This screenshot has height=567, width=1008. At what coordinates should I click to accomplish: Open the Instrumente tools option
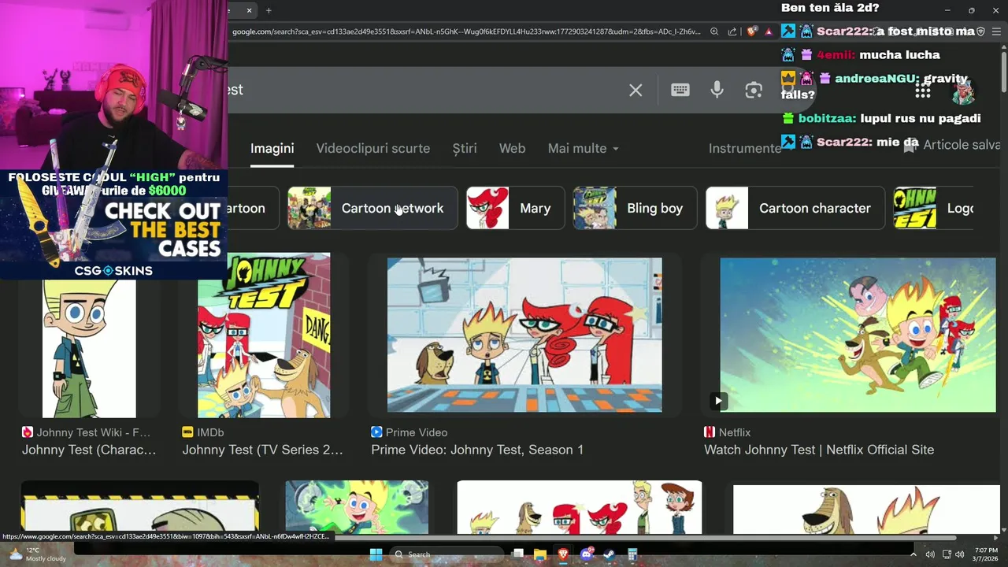[744, 148]
